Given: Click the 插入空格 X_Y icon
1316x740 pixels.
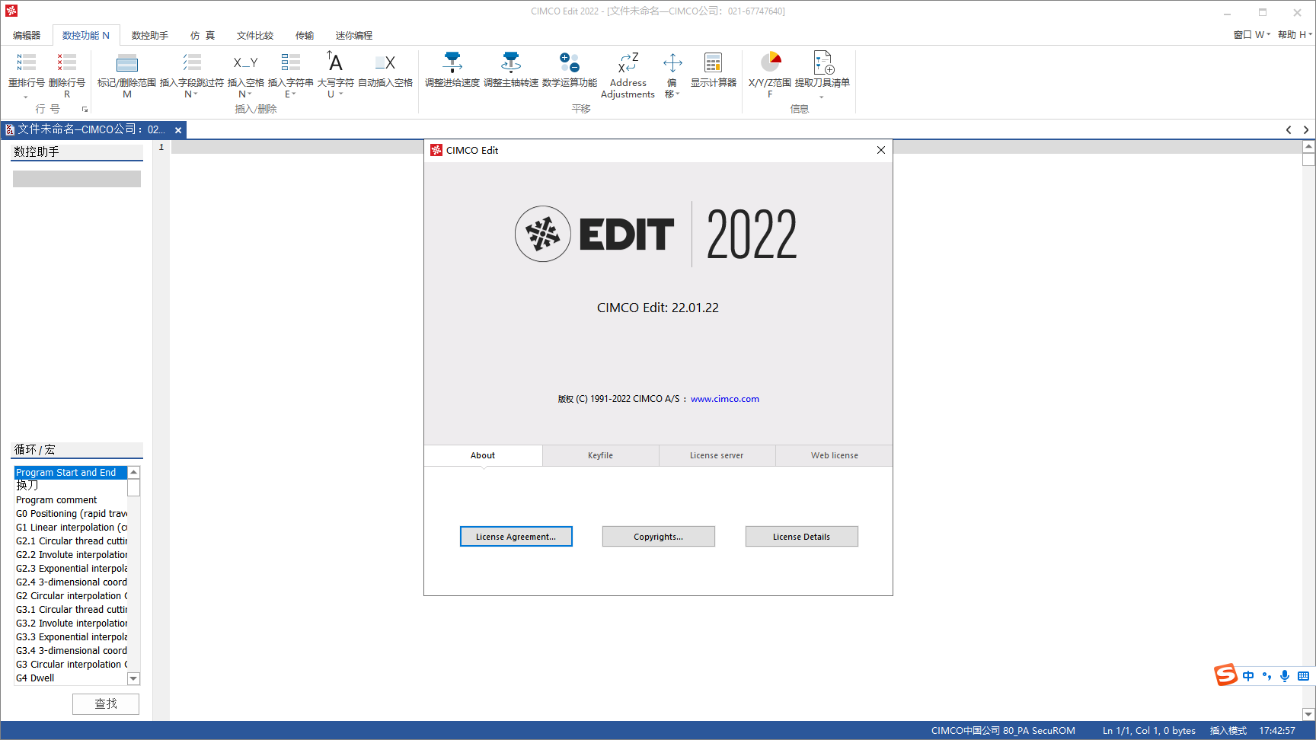Looking at the screenshot, I should (245, 62).
